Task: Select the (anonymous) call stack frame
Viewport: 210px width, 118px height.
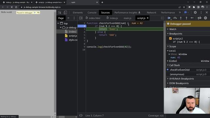Action: pyautogui.click(x=188, y=74)
